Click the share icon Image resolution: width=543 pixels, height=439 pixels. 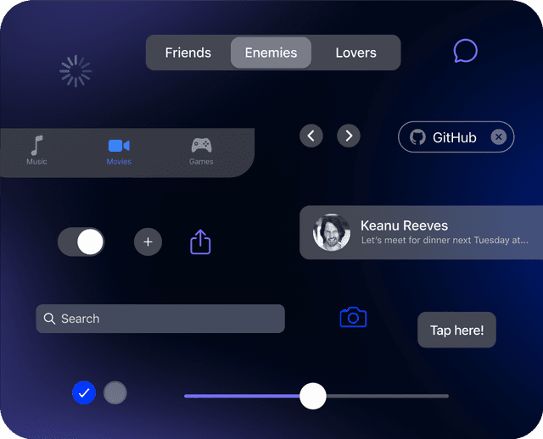(200, 242)
